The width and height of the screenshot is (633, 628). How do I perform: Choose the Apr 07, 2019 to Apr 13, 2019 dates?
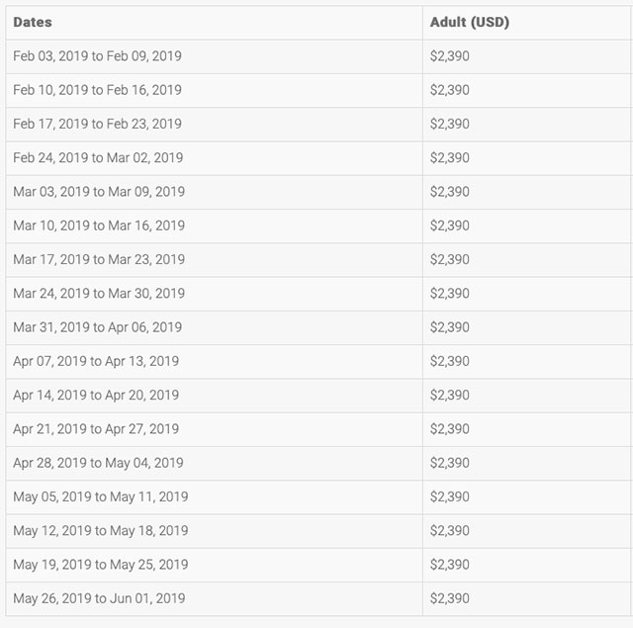(96, 361)
